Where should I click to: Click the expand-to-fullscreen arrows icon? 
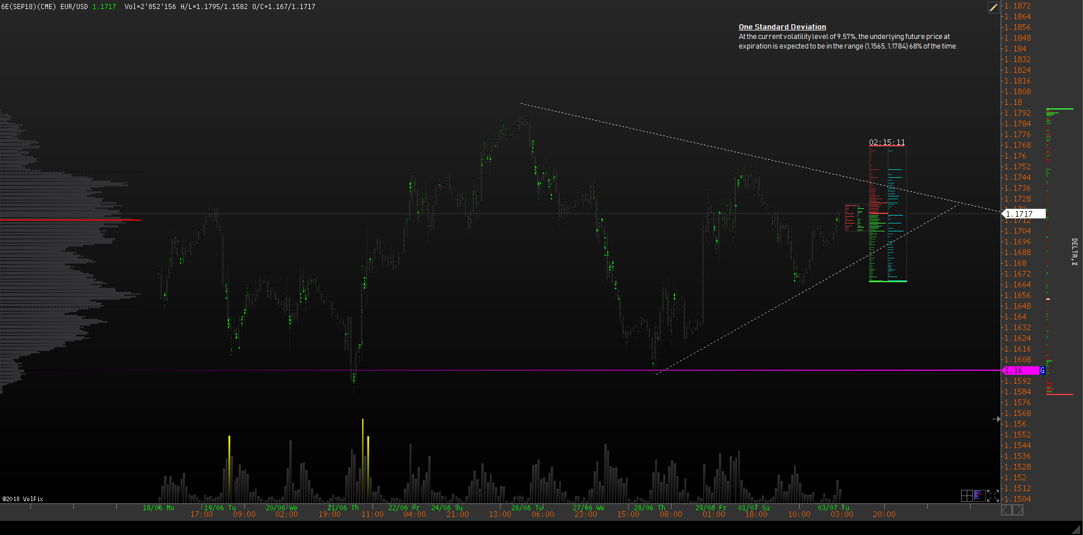(993, 495)
